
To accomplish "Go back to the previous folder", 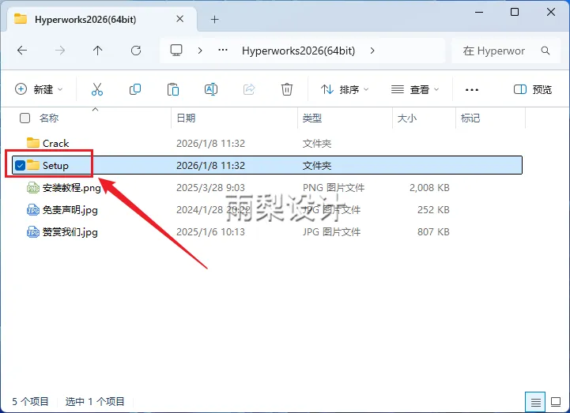I will (22, 50).
